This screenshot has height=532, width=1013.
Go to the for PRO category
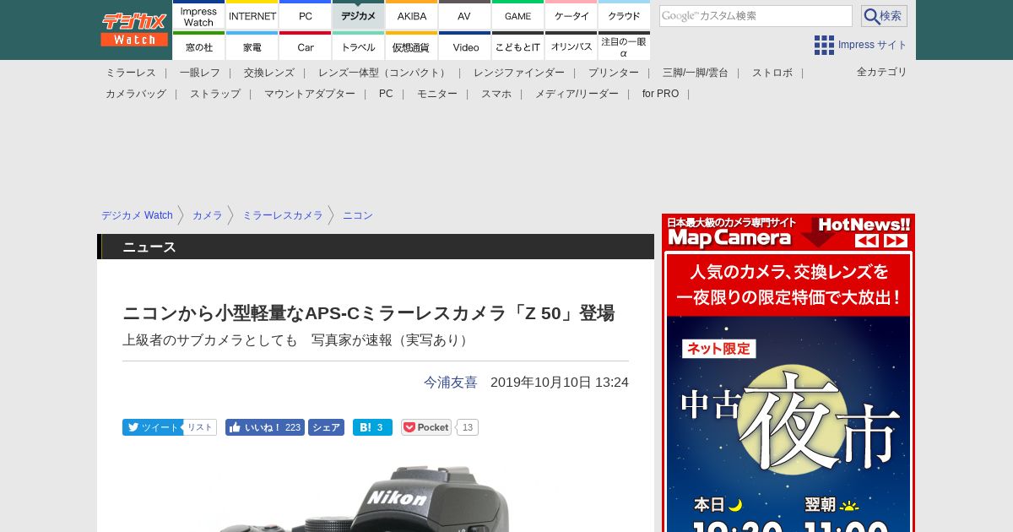(660, 94)
